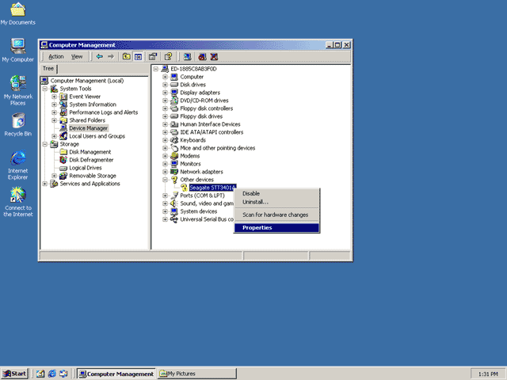507x380 pixels.
Task: Expand the Disk drives node
Action: (165, 85)
